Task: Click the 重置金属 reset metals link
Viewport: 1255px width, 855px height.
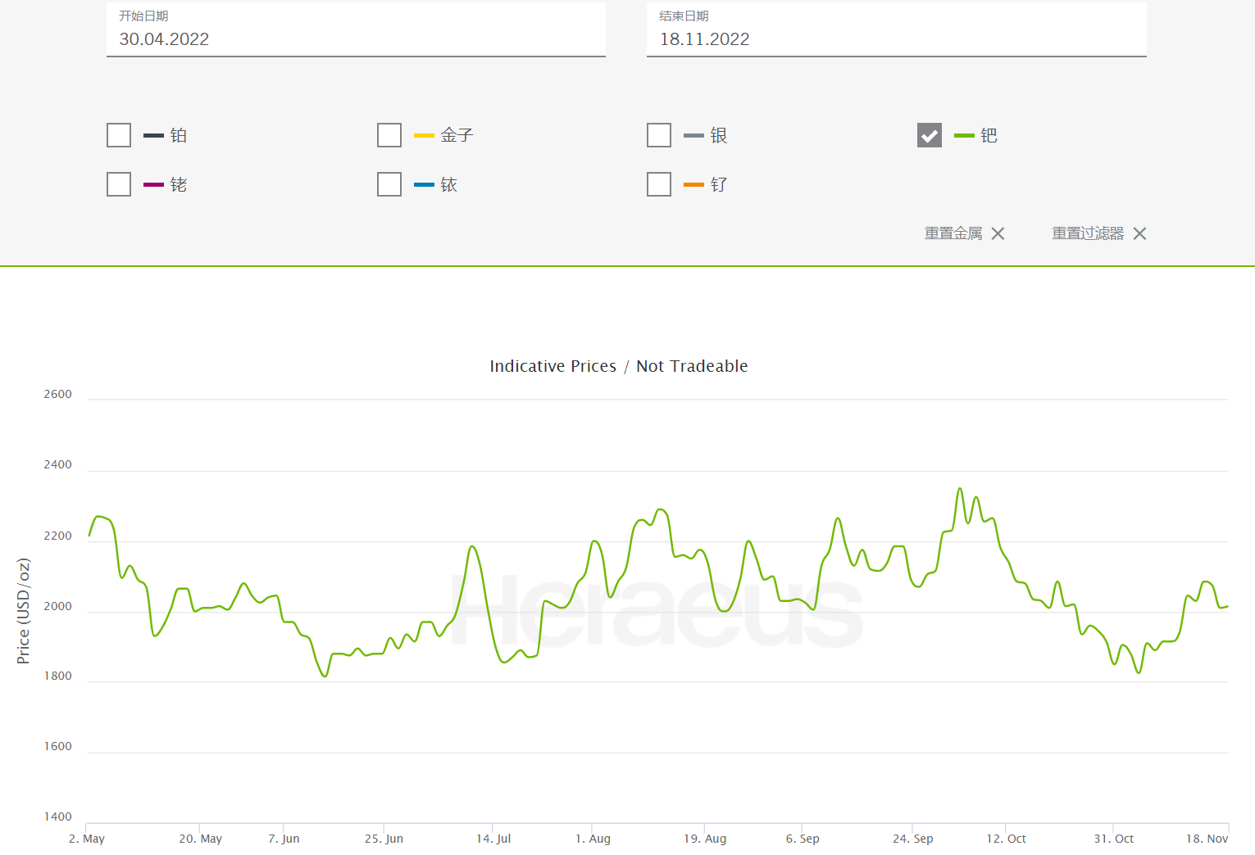Action: [953, 233]
